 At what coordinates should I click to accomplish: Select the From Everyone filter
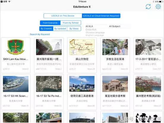click(x=50, y=23)
